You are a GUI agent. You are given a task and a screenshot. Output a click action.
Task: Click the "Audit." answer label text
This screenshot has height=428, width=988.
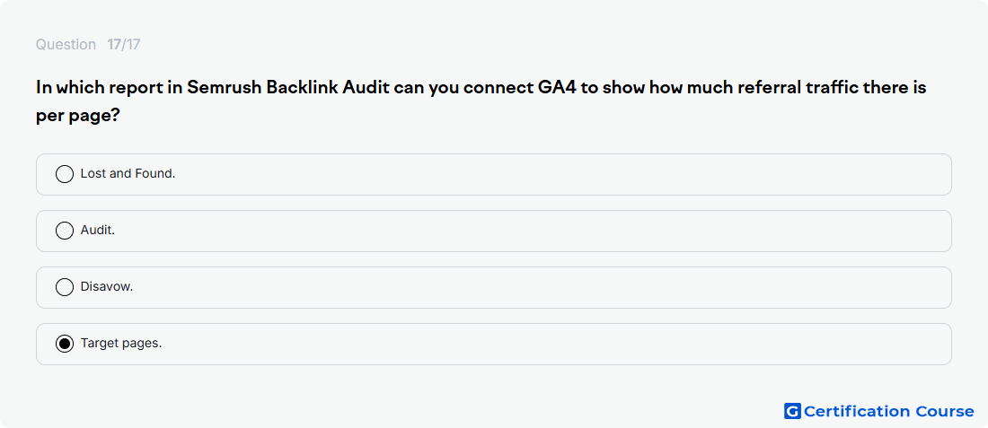98,231
